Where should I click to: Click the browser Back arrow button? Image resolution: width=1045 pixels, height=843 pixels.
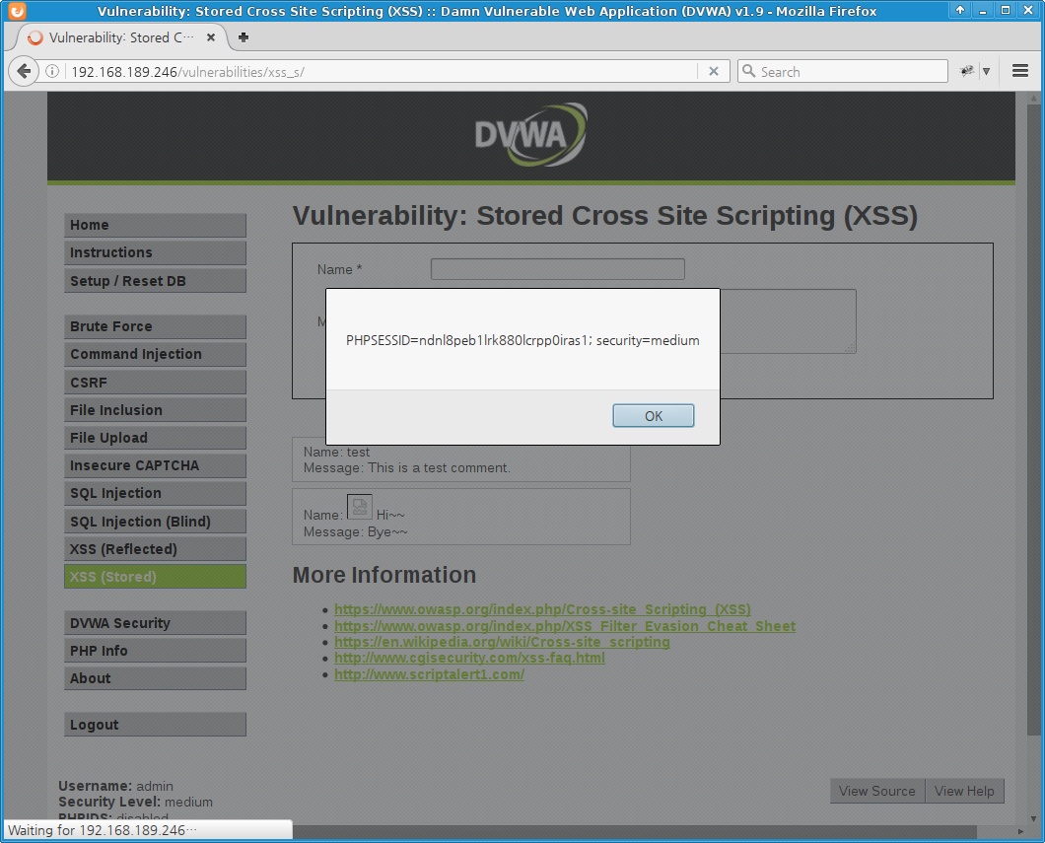(24, 71)
